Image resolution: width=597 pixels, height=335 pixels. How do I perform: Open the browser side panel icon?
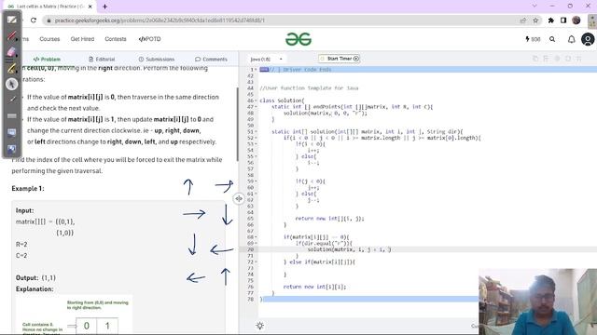click(563, 20)
